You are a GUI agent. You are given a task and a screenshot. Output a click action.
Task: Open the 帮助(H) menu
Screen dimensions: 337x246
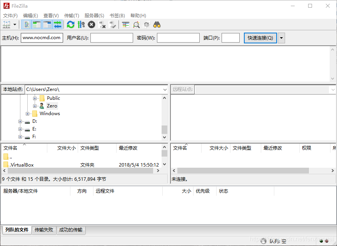138,16
